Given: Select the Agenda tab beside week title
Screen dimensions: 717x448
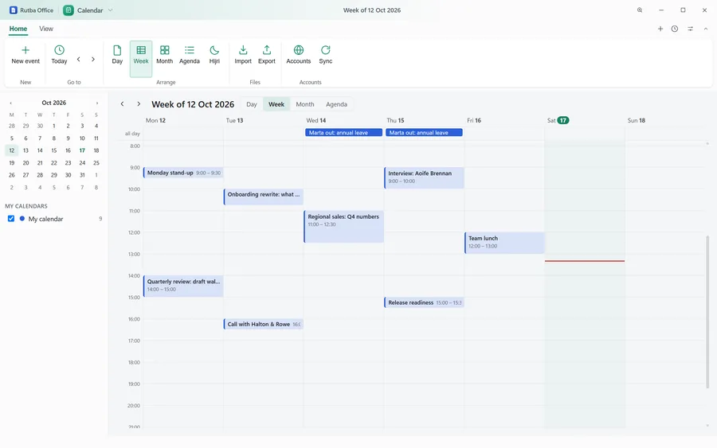Looking at the screenshot, I should point(336,104).
